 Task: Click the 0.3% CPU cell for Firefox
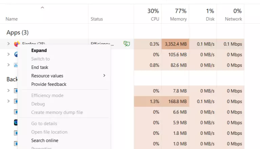point(148,44)
